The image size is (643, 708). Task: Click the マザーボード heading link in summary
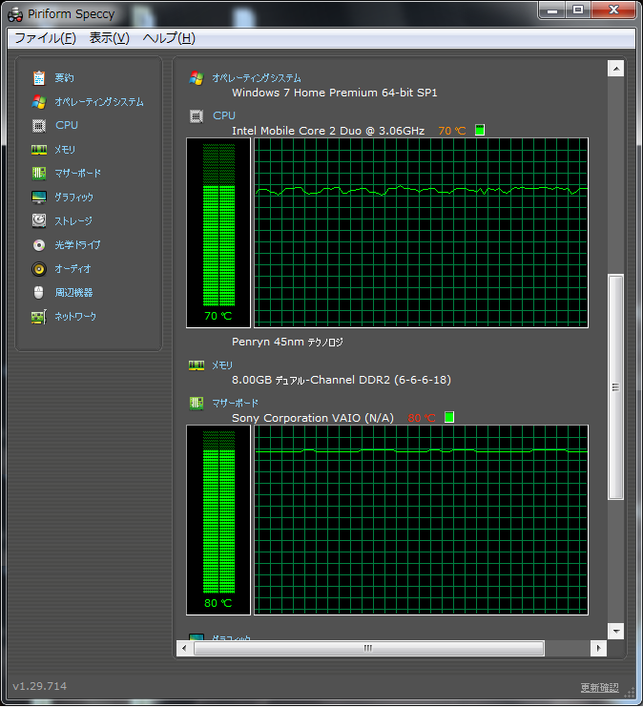(236, 403)
